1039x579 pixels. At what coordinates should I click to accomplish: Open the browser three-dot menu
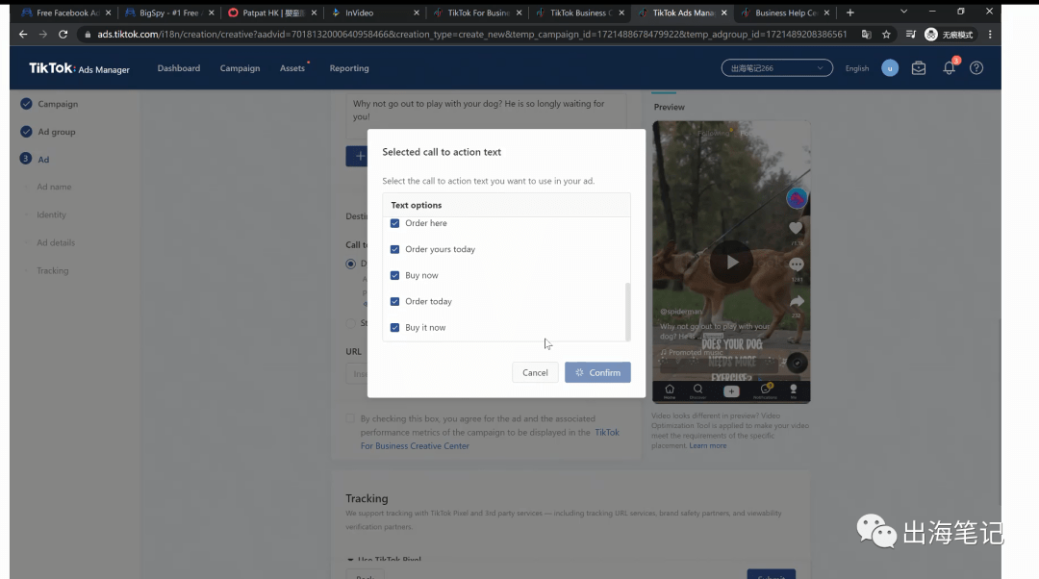pyautogui.click(x=990, y=35)
